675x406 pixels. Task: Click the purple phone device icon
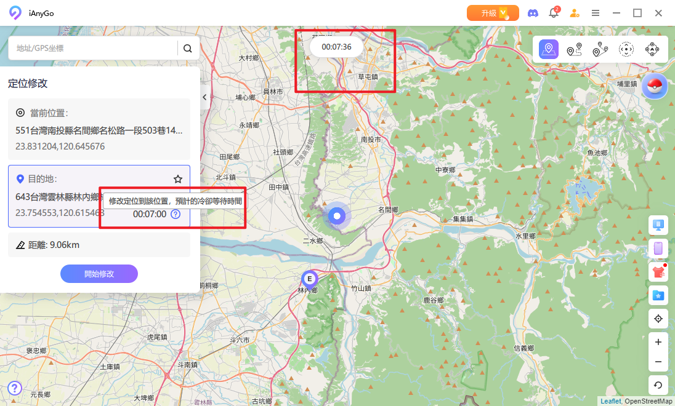(658, 248)
